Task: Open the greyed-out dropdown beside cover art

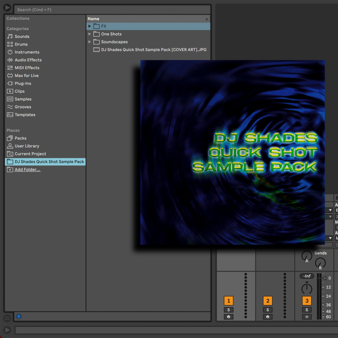Action: click(x=330, y=217)
